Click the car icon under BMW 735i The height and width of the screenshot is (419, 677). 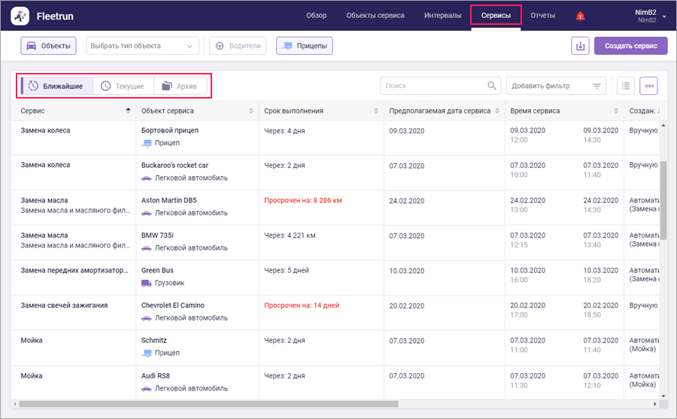[147, 248]
